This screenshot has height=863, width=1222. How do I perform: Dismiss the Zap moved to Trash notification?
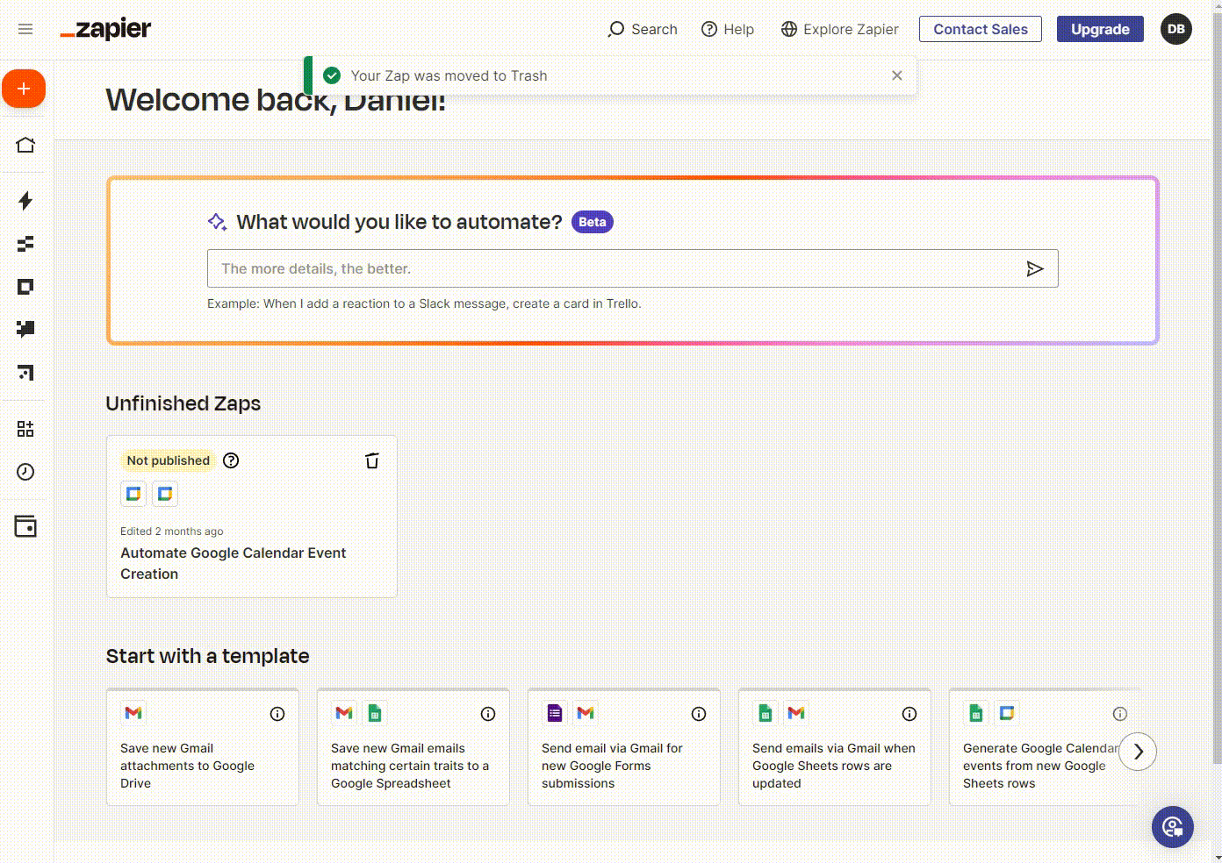pos(896,75)
